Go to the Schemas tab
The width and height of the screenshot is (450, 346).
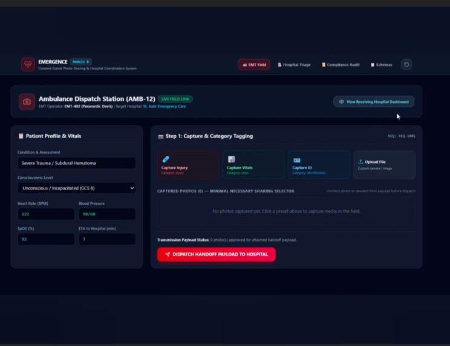(x=381, y=65)
